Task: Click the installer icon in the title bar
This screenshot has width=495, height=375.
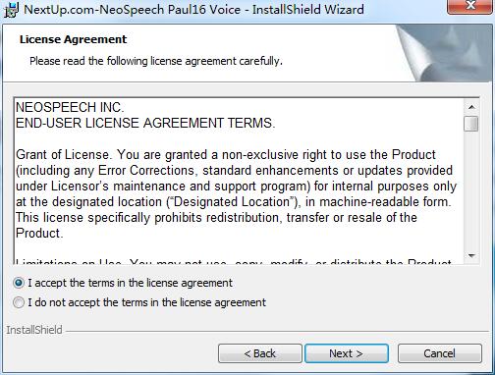Action: [11, 10]
